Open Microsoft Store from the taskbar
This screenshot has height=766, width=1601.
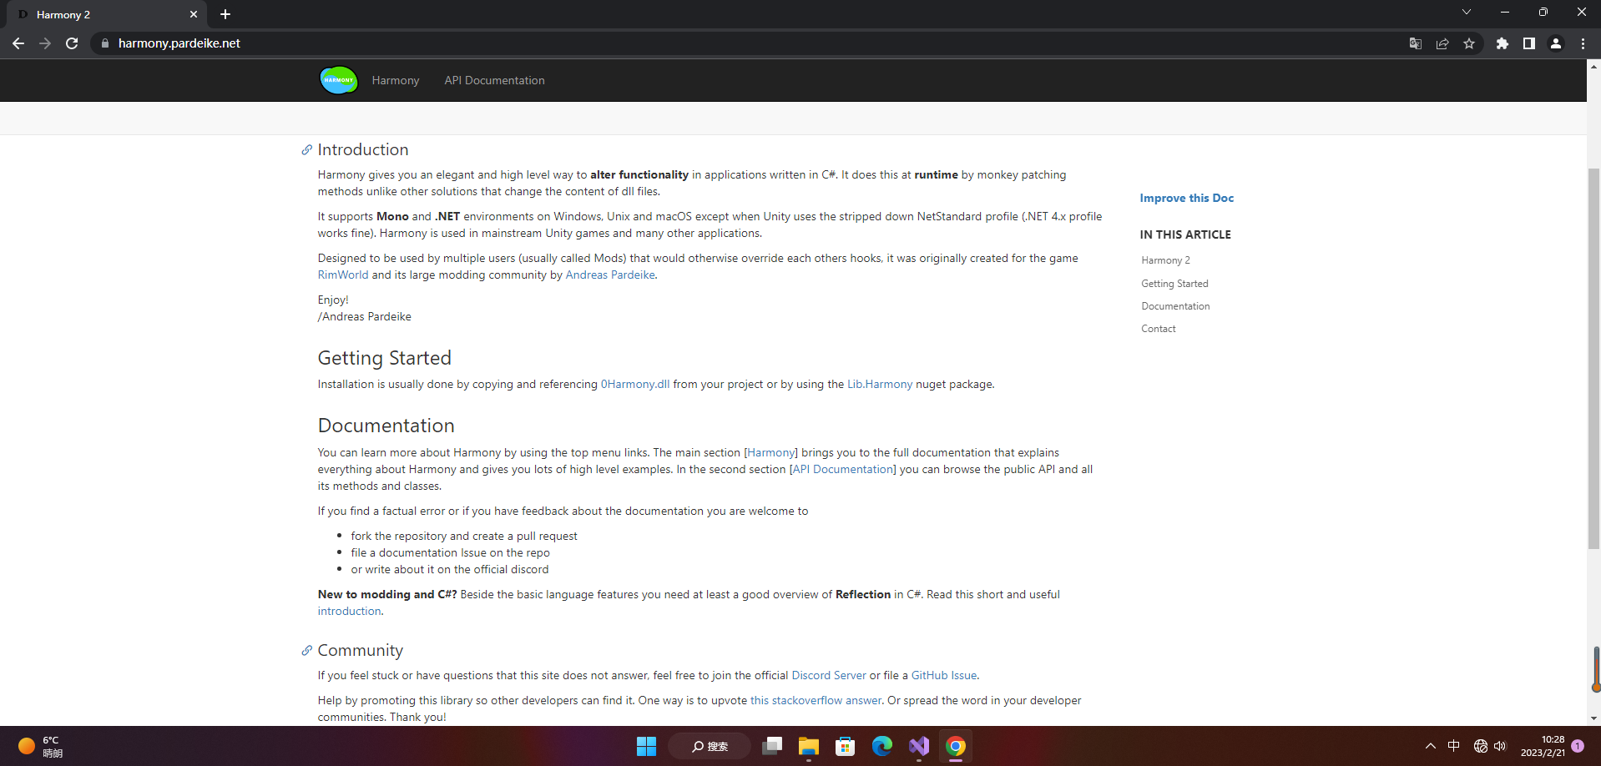pyautogui.click(x=845, y=746)
